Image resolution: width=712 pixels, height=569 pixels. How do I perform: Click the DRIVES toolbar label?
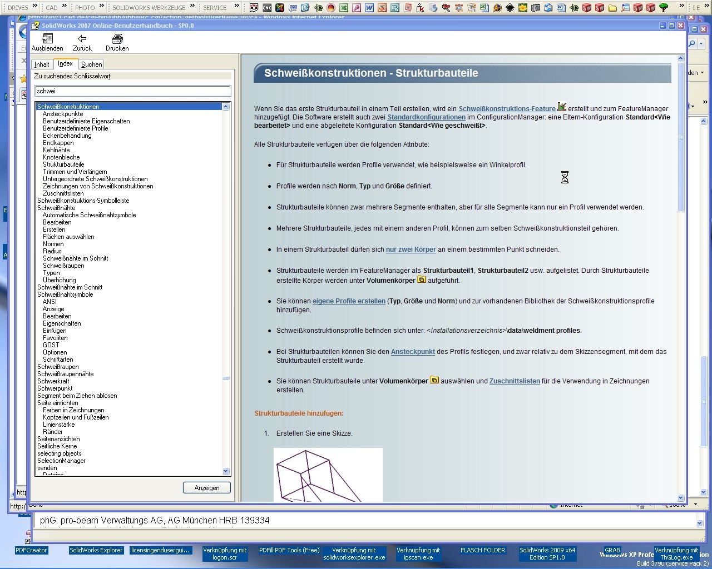coord(18,8)
